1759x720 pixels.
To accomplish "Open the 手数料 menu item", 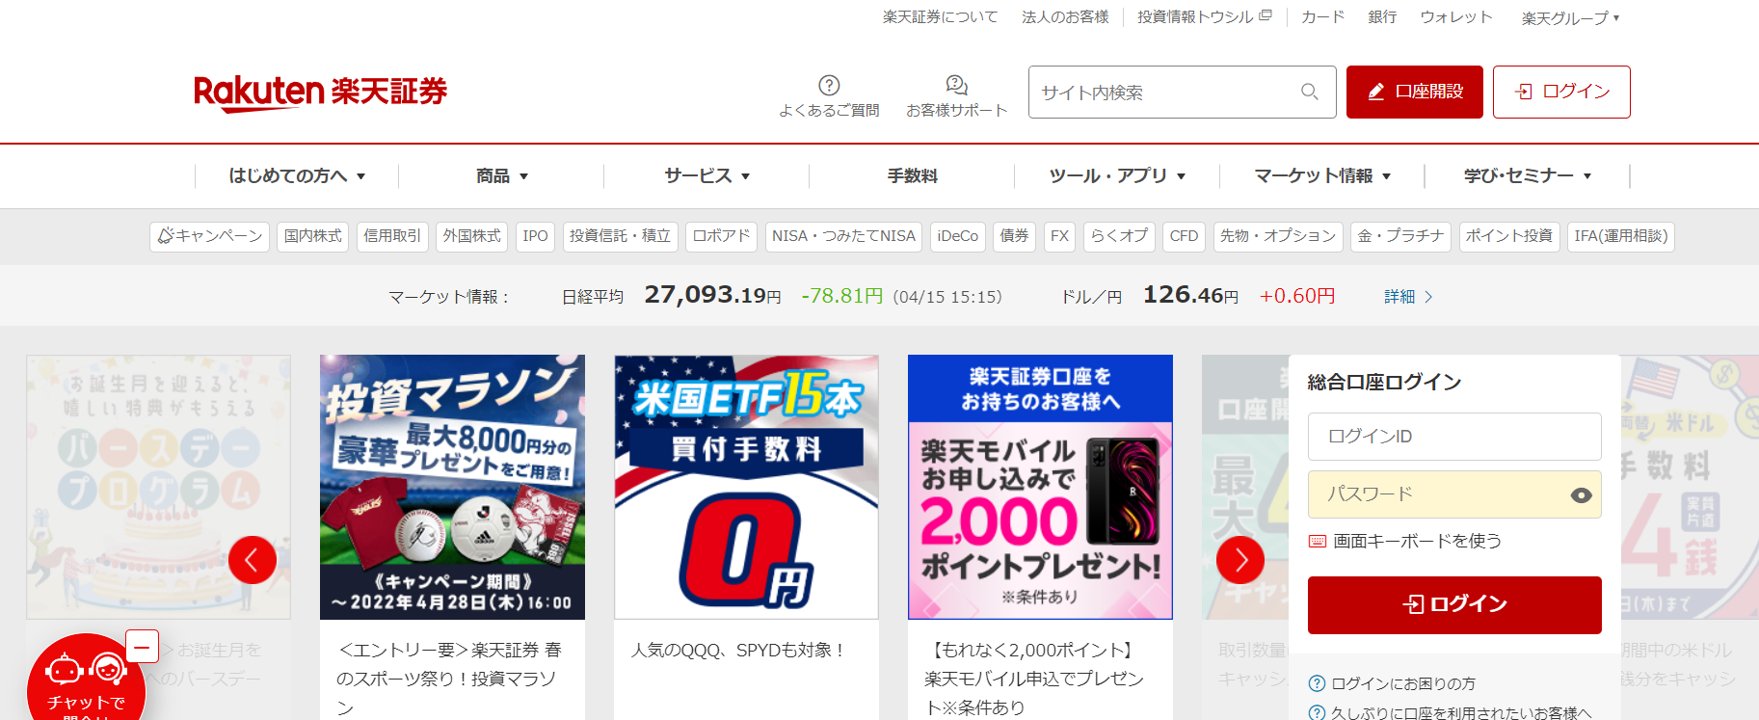I will [912, 175].
